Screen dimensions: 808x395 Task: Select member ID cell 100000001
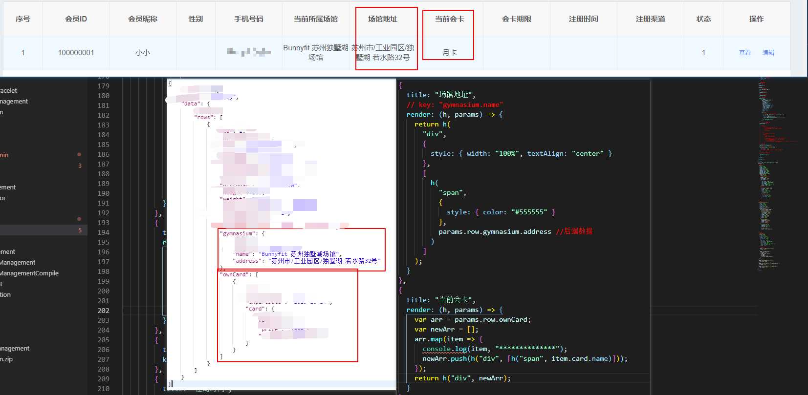coord(76,53)
